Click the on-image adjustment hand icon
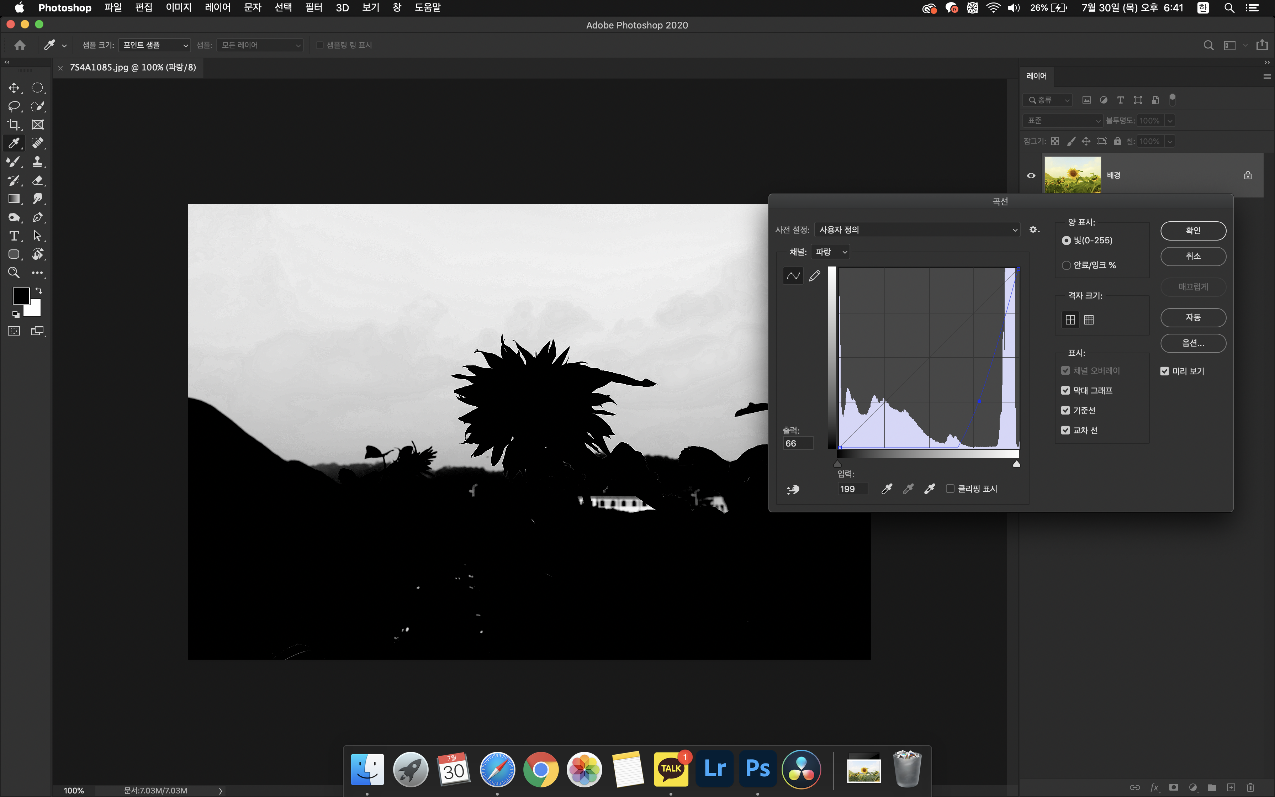 [x=793, y=490]
